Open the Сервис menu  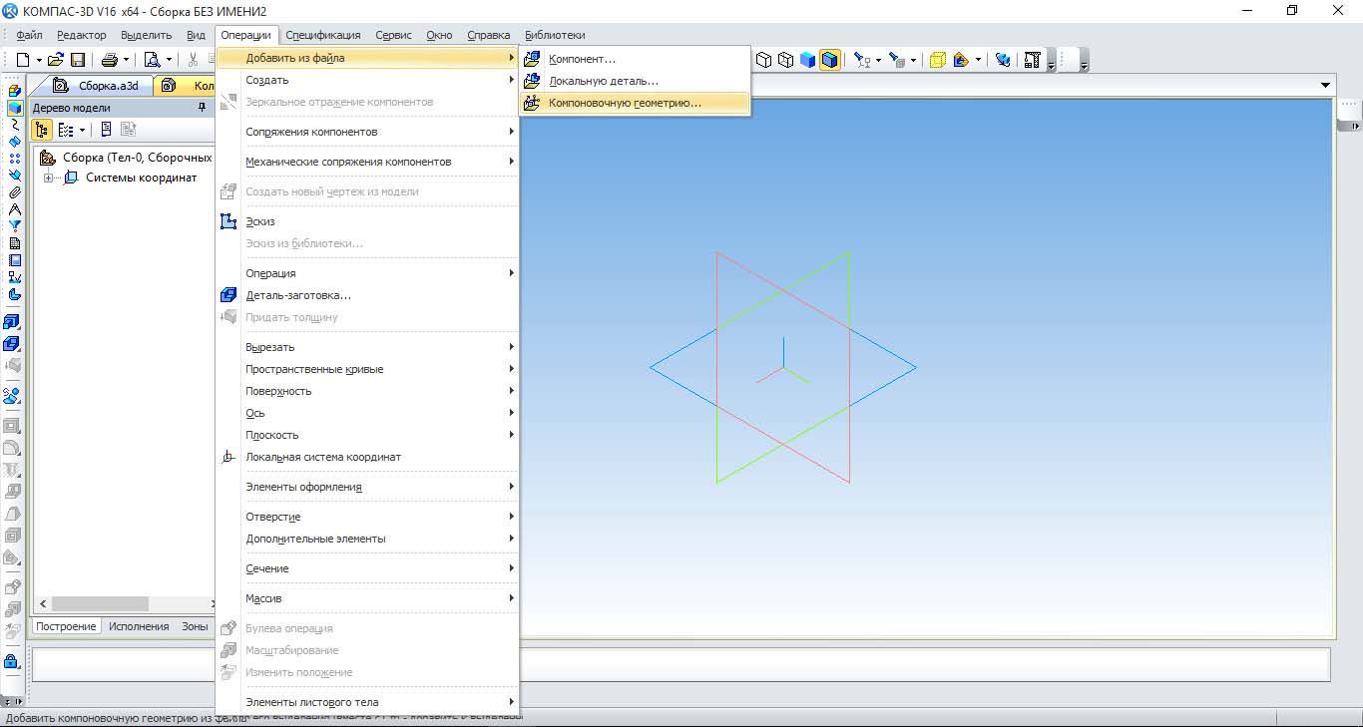[393, 35]
